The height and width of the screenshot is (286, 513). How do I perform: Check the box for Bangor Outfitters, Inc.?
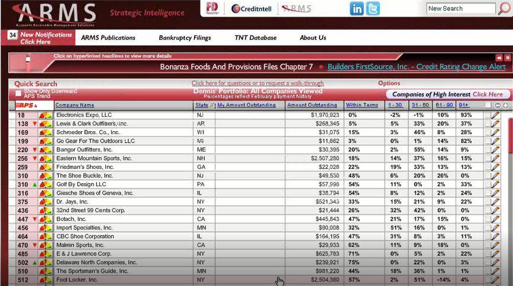488,149
